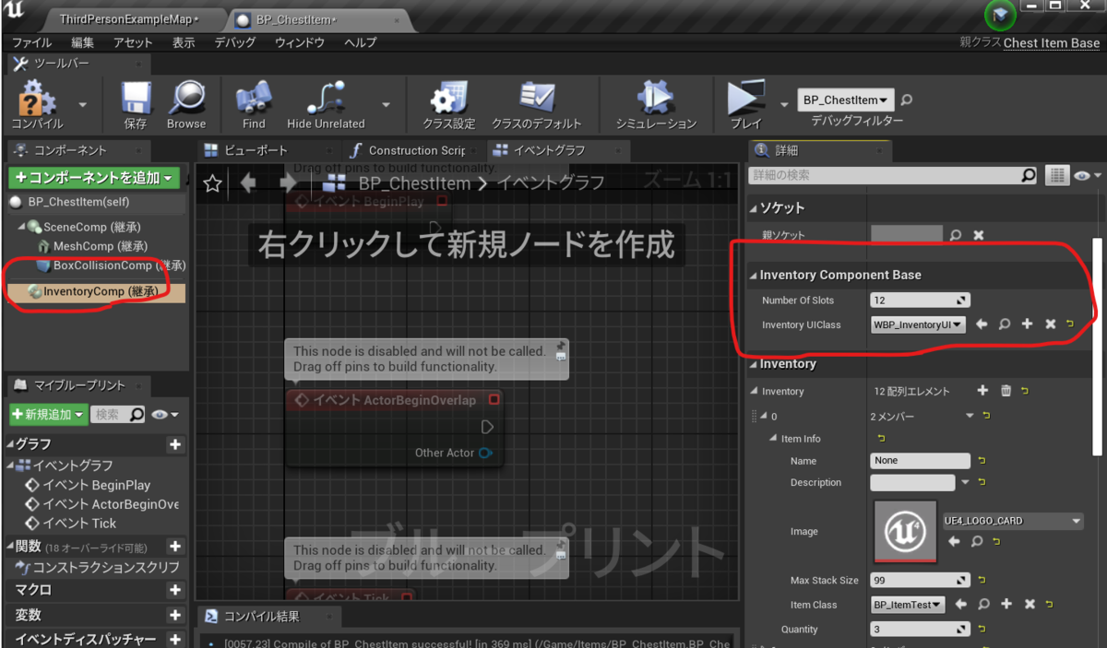The height and width of the screenshot is (648, 1107).
Task: Click 新規追加 button in My Blueprint
Action: tap(48, 415)
